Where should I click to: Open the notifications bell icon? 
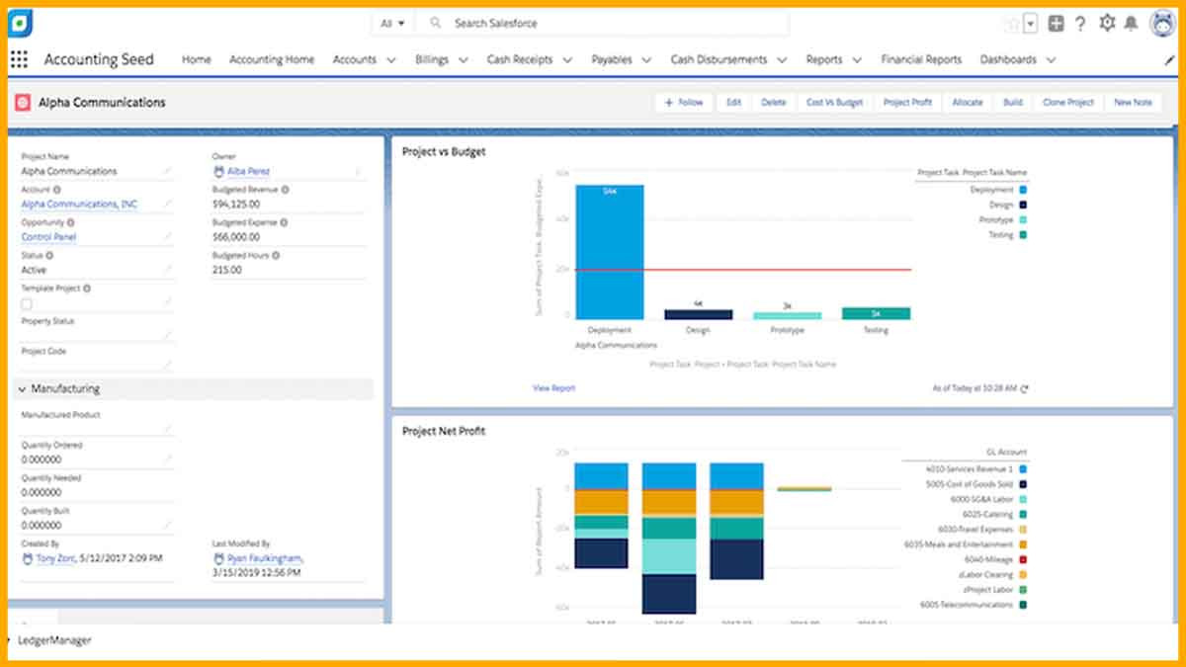[x=1131, y=23]
